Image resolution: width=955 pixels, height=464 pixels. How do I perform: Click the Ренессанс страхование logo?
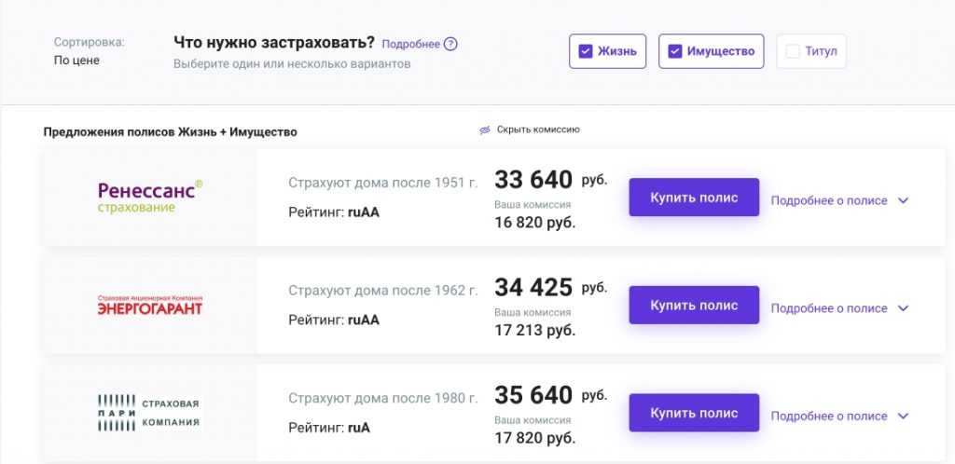pyautogui.click(x=149, y=197)
